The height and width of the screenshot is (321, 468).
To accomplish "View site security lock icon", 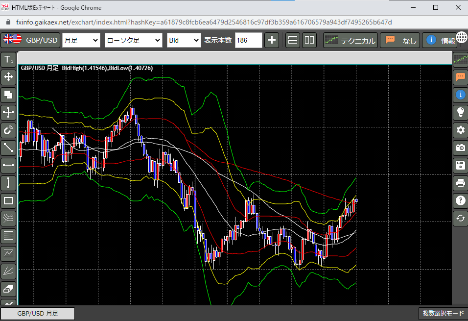I will [x=8, y=22].
